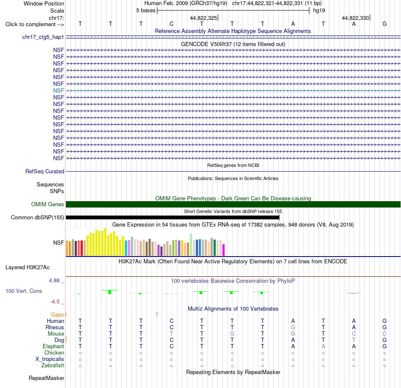Click the Human species label
Viewport: 401px width, 388px height.
point(55,321)
